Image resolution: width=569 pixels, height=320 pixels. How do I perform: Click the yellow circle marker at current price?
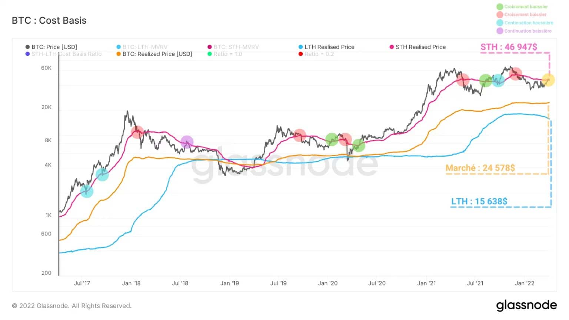(x=548, y=80)
